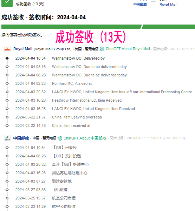Viewport: 195px width, 211px height.
Task: Click the China Post carrier logo icon
Action: (7, 138)
